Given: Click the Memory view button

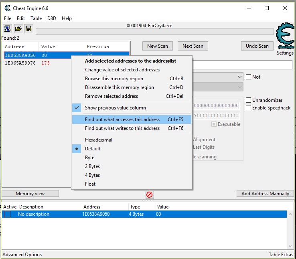Looking at the screenshot, I should click(x=30, y=194).
